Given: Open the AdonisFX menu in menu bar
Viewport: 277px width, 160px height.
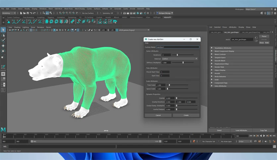Looking at the screenshot, I should click(140, 9).
